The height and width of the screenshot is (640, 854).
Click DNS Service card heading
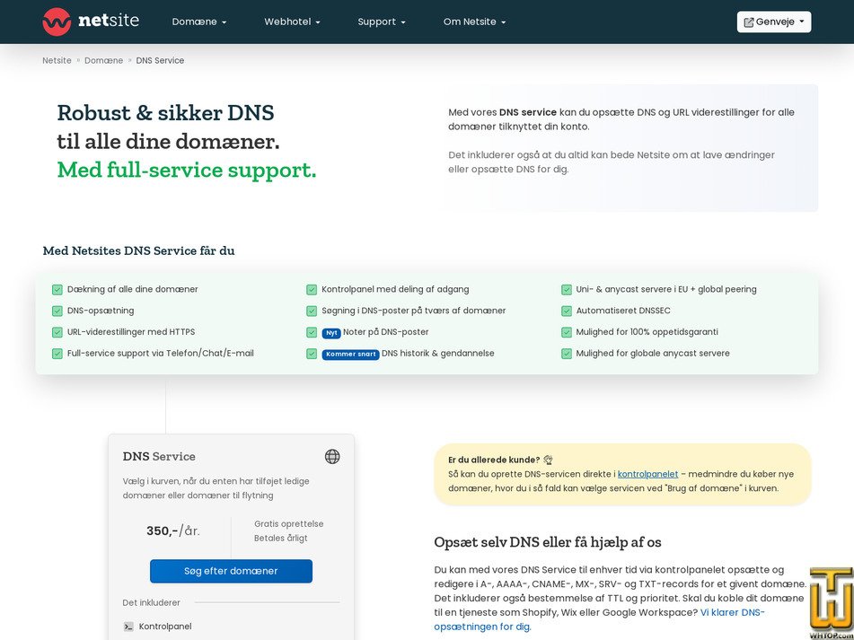pyautogui.click(x=159, y=457)
